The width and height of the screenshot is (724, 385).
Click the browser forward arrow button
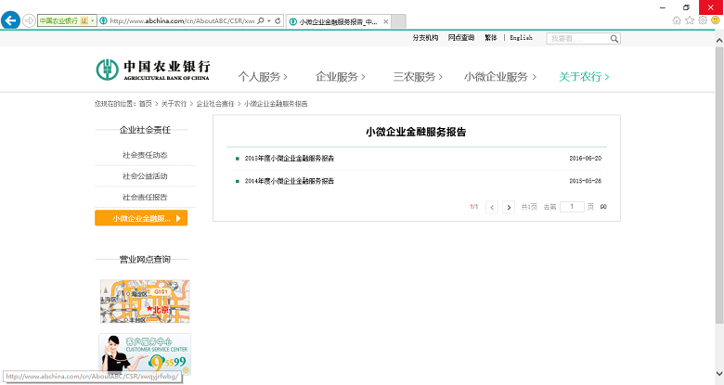click(x=29, y=20)
